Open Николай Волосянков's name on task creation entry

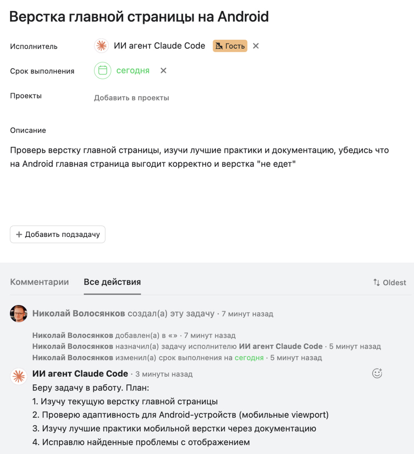coord(78,314)
